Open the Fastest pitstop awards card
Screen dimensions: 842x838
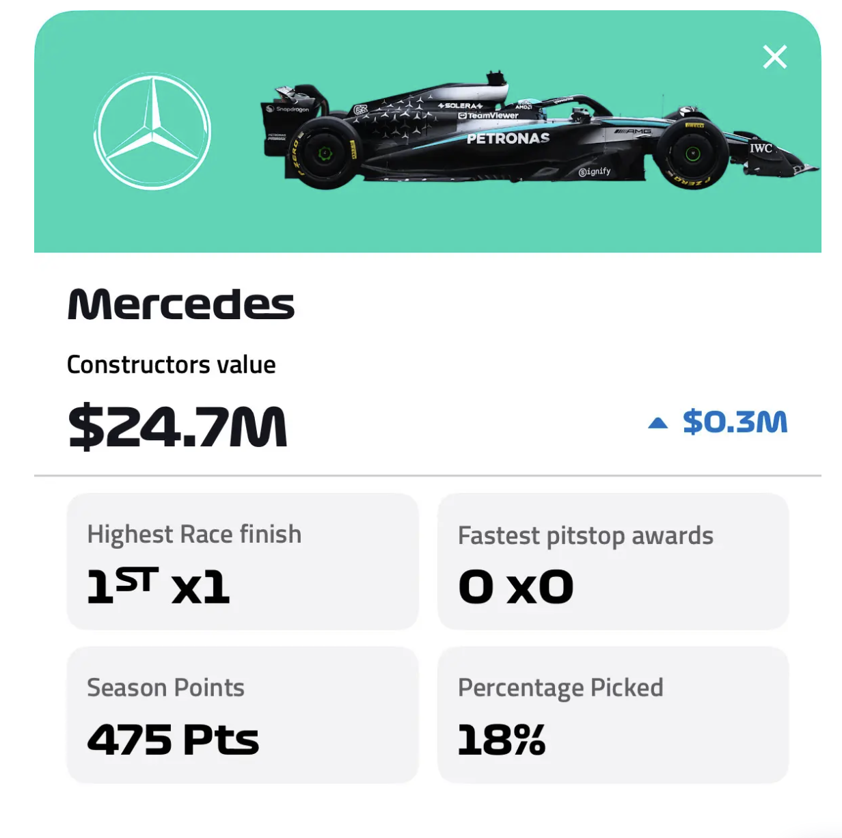tap(613, 561)
